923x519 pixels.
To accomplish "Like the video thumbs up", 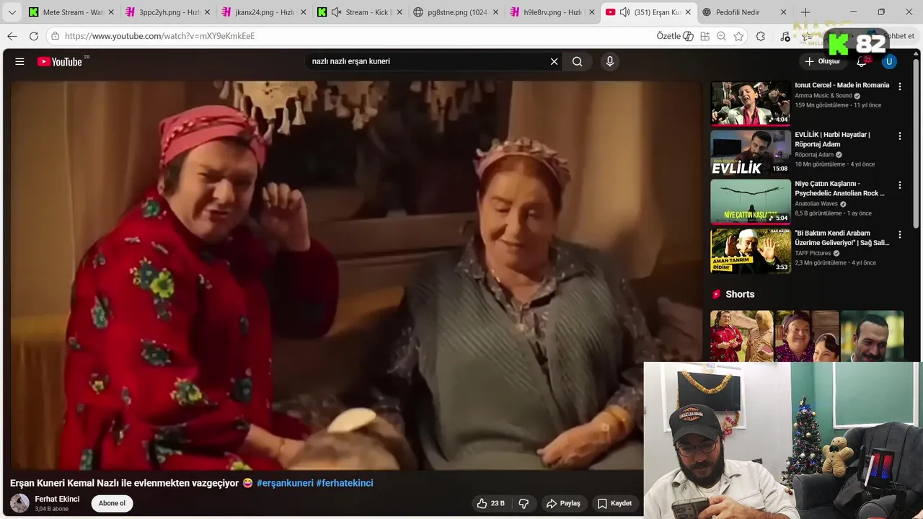I will coord(490,503).
